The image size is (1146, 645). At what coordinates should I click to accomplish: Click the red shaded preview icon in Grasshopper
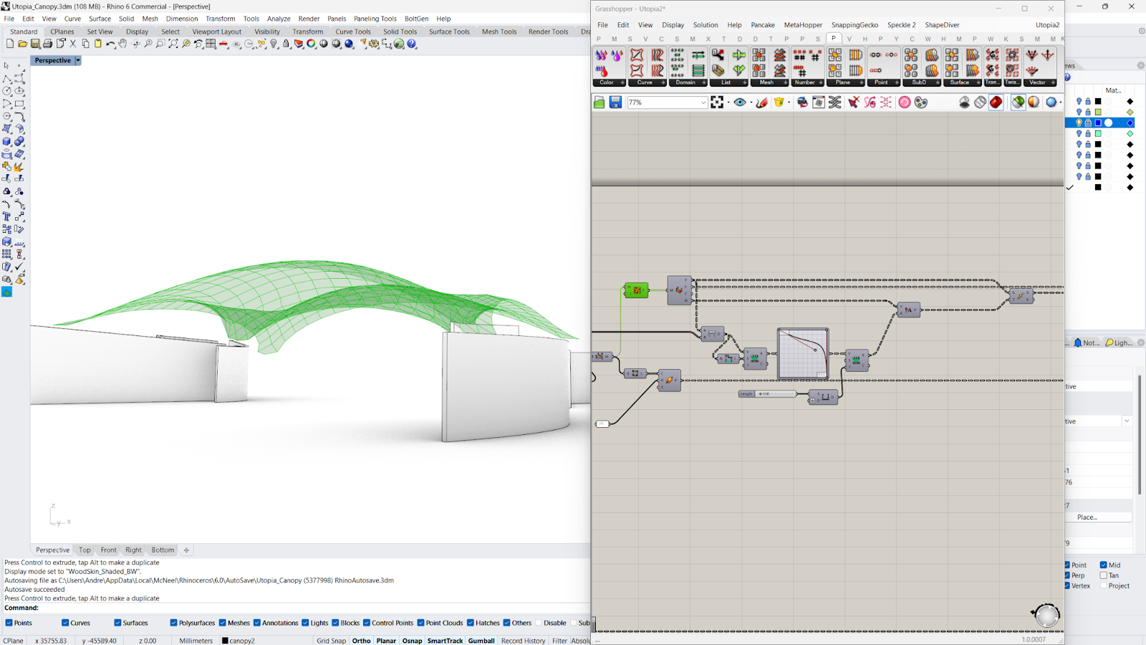[996, 102]
